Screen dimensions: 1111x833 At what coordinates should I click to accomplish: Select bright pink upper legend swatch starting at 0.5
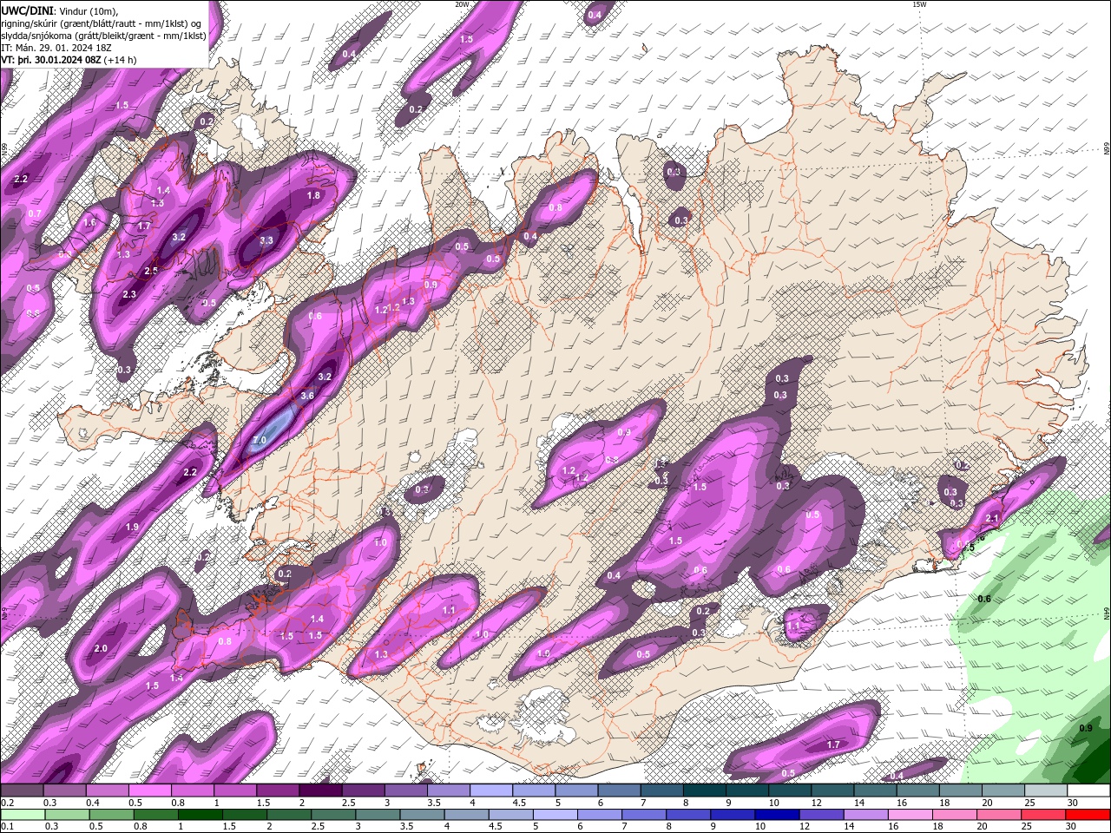tap(149, 790)
